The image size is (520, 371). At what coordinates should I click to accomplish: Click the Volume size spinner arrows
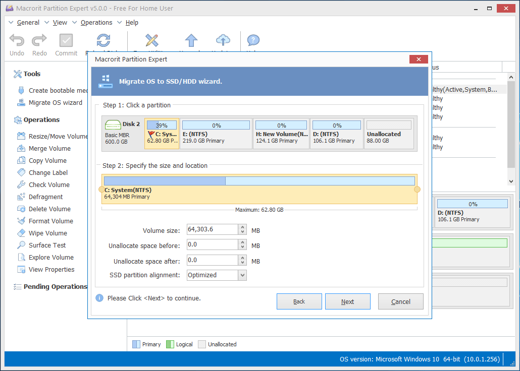pyautogui.click(x=242, y=229)
